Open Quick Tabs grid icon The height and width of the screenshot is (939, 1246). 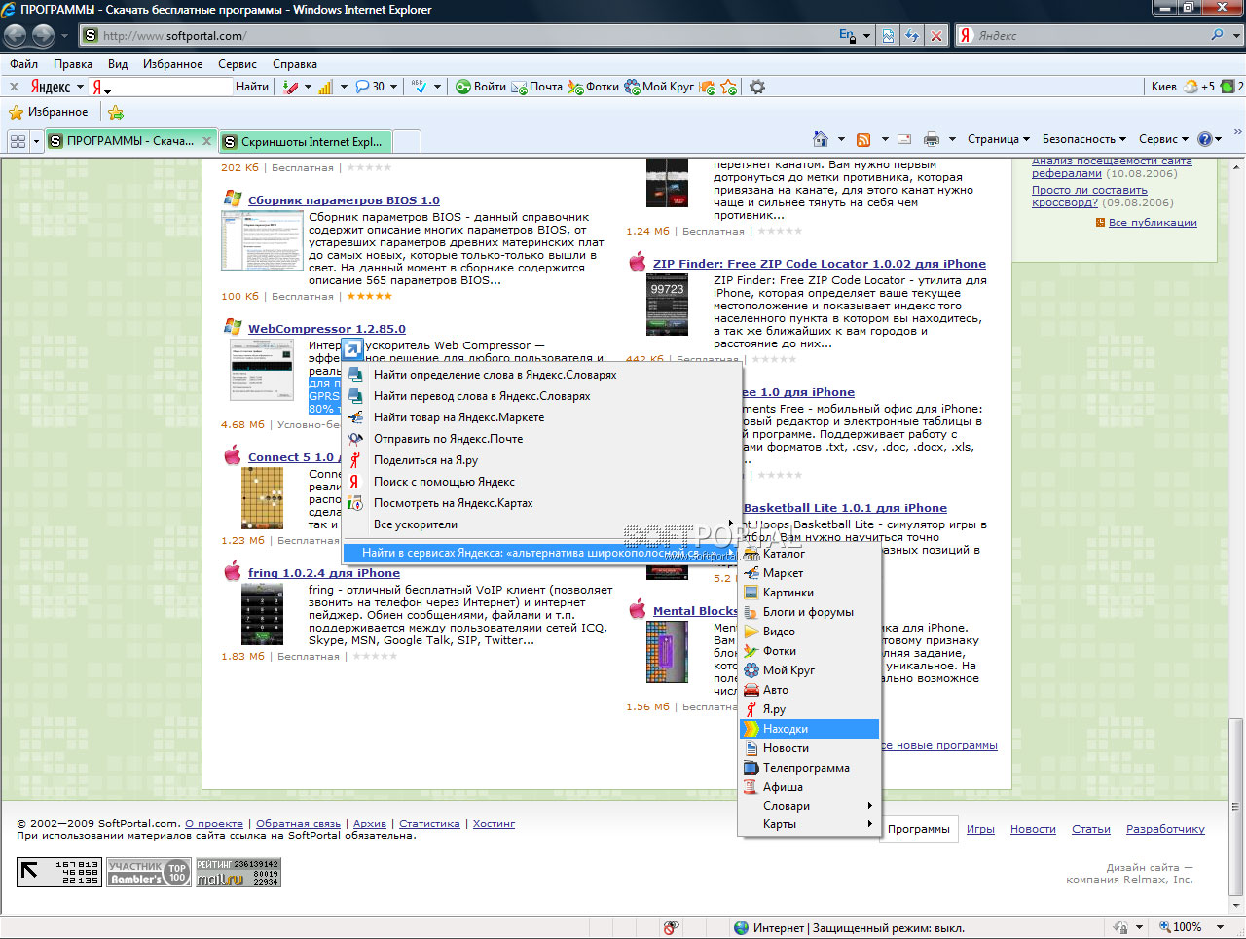[x=18, y=141]
